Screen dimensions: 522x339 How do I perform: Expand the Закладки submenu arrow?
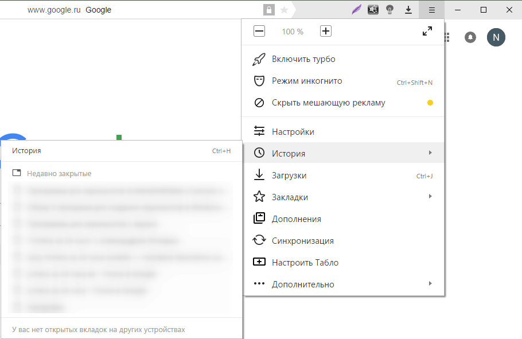click(x=430, y=196)
